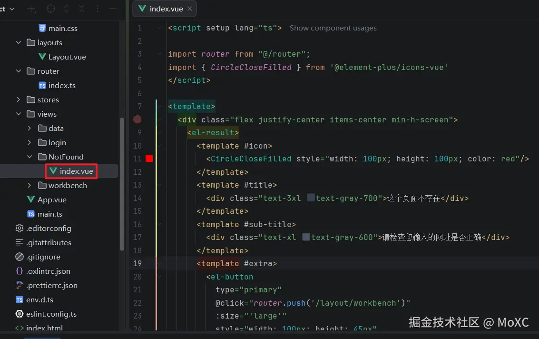This screenshot has height=339, width=539.
Task: Select the layouts folder
Action: point(50,43)
